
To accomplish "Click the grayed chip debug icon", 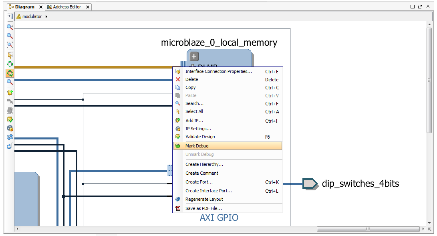I will pos(10,110).
